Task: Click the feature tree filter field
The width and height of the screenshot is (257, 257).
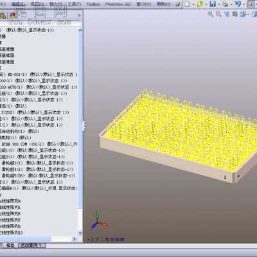Action: coord(40,23)
